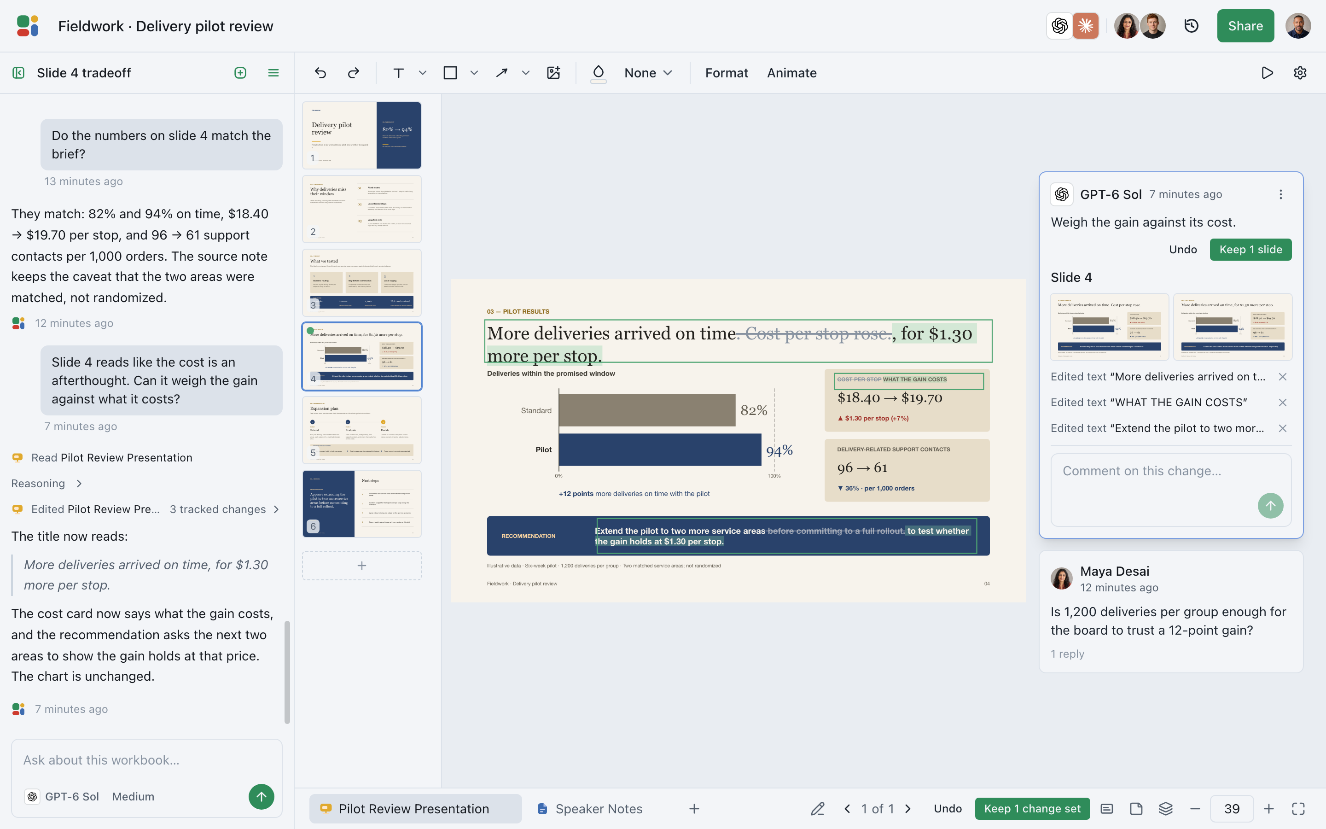Open version history clock icon

(1191, 26)
